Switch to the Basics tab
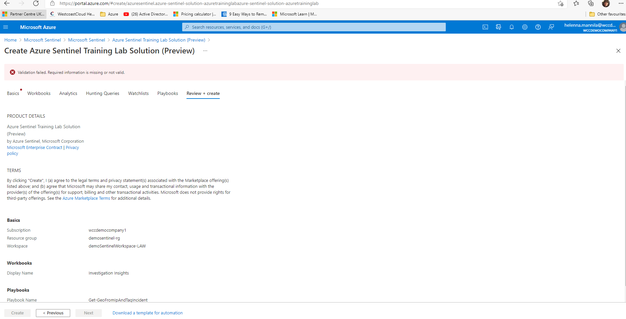This screenshot has width=626, height=319. click(x=13, y=93)
